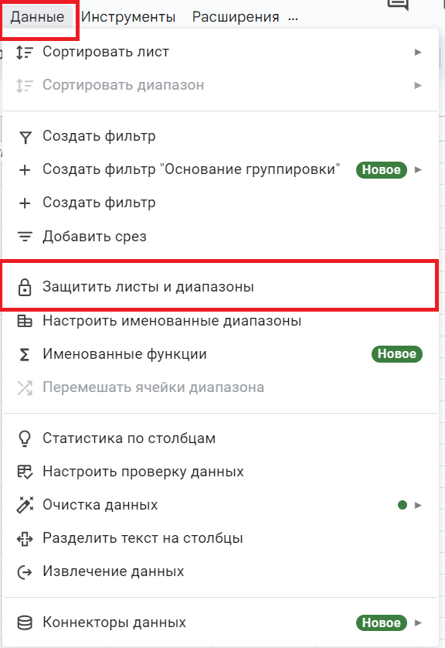Click the green dot indicator near Очистка данных
This screenshot has width=445, height=648.
402,504
